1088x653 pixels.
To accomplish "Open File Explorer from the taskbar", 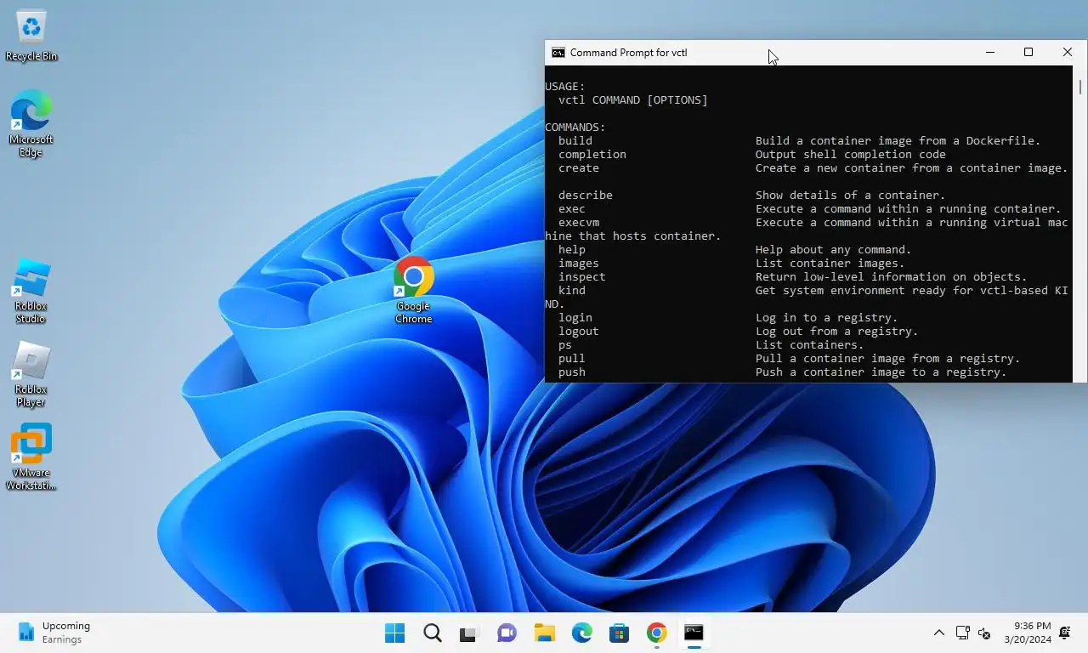I will pyautogui.click(x=544, y=633).
